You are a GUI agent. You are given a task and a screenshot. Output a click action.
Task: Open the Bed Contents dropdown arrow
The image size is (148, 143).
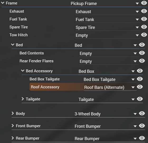tap(135, 54)
